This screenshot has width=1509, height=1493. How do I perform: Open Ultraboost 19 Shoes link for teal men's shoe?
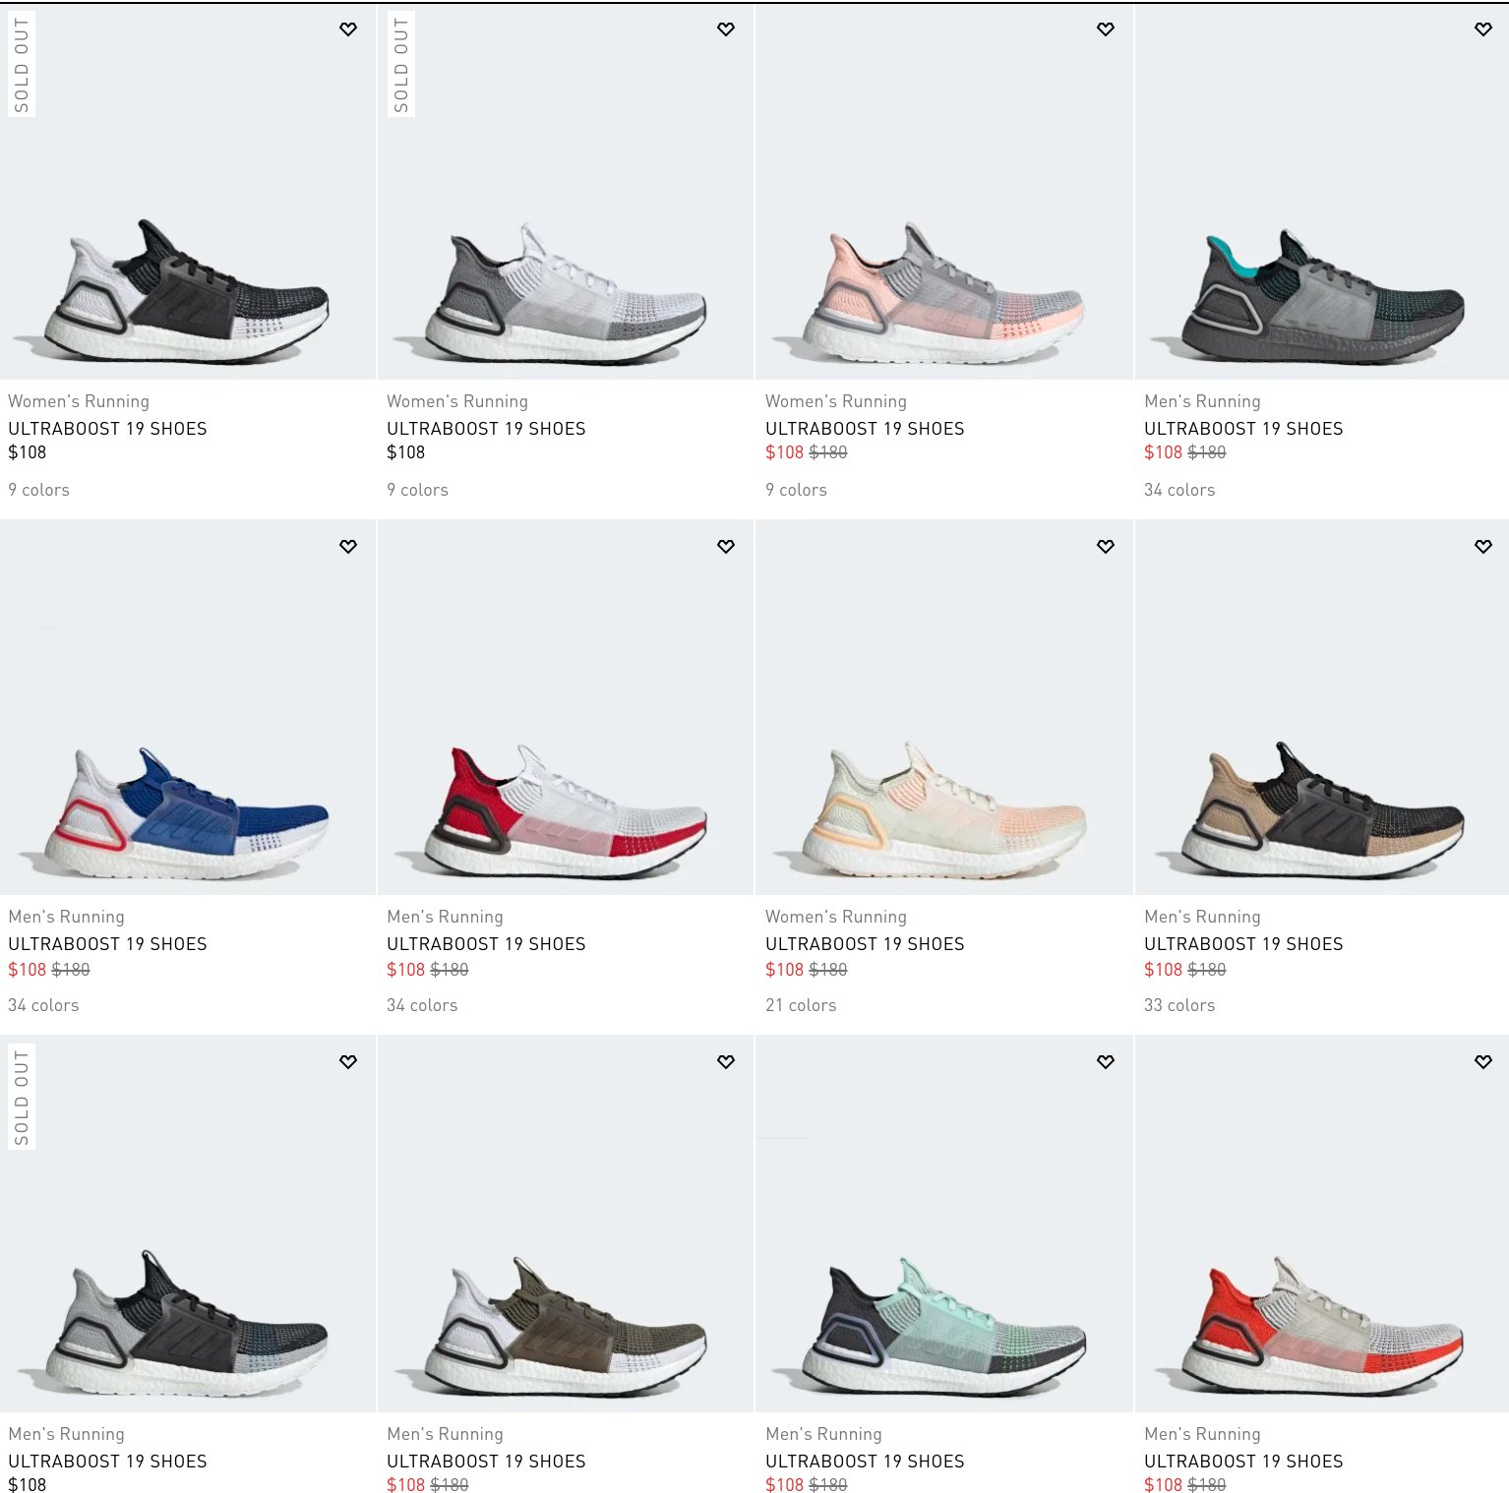[x=1243, y=429]
